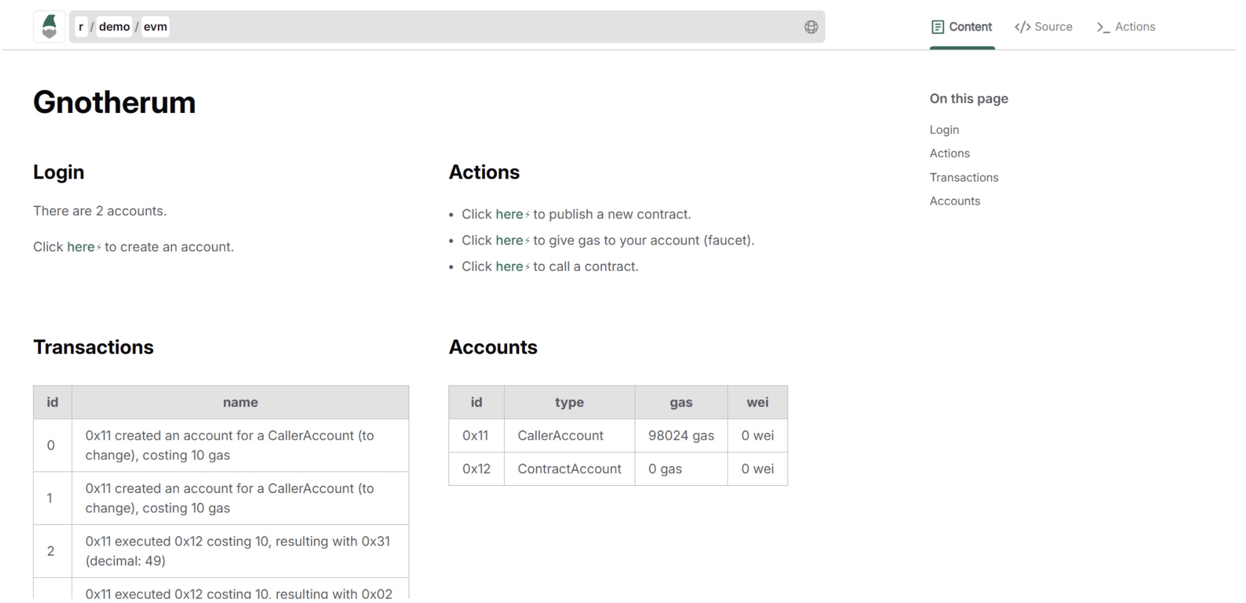Switch to the Source tab

click(1043, 27)
